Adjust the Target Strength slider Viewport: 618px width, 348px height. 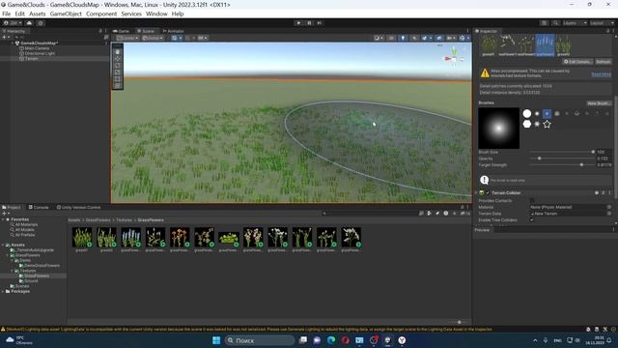pyautogui.click(x=562, y=165)
